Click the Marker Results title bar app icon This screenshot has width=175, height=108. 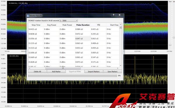point(28,16)
